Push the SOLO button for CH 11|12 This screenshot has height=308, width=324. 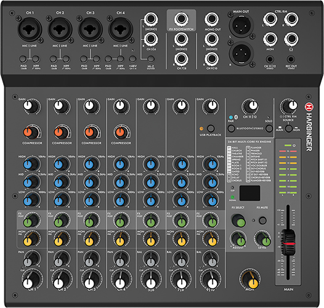point(269,129)
